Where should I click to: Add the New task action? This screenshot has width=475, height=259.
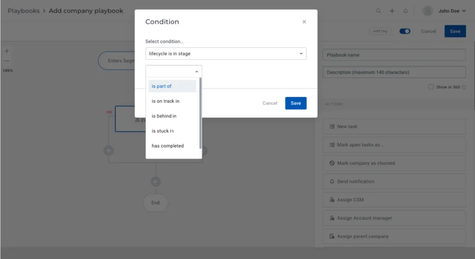(394, 126)
